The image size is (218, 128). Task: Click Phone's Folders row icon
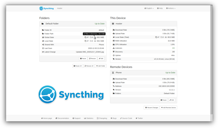pos(113,93)
